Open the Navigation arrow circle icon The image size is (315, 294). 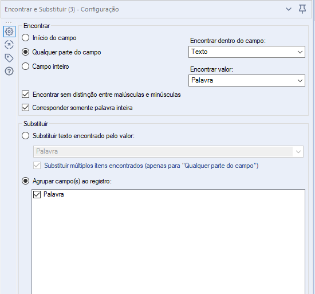9,45
